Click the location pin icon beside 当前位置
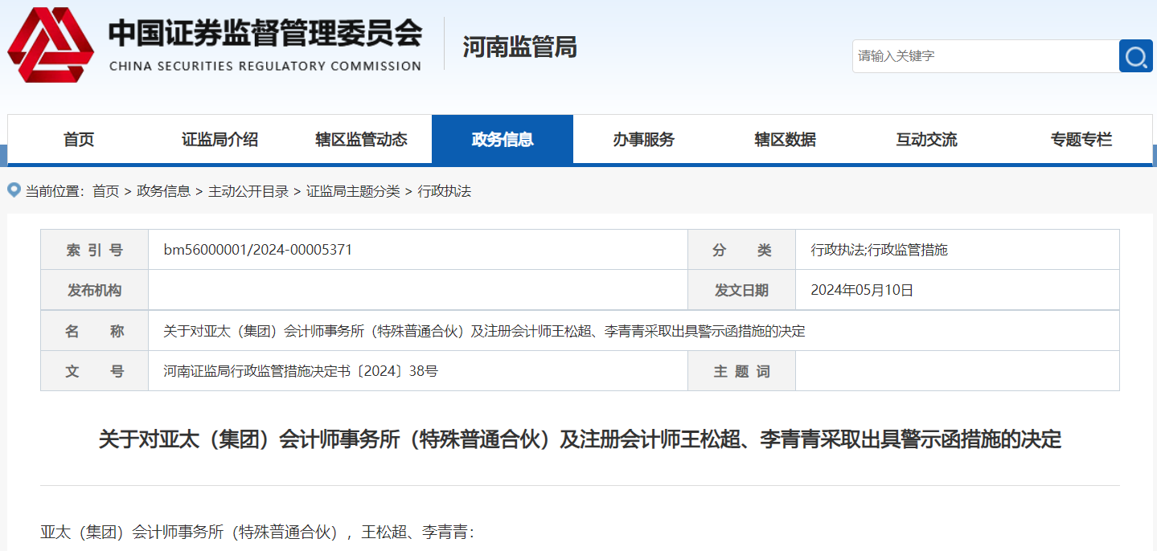 [x=12, y=190]
